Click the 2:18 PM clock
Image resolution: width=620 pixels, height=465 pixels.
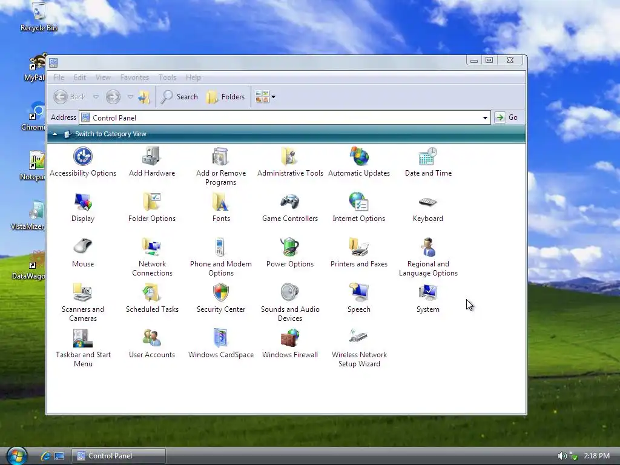[x=596, y=455]
